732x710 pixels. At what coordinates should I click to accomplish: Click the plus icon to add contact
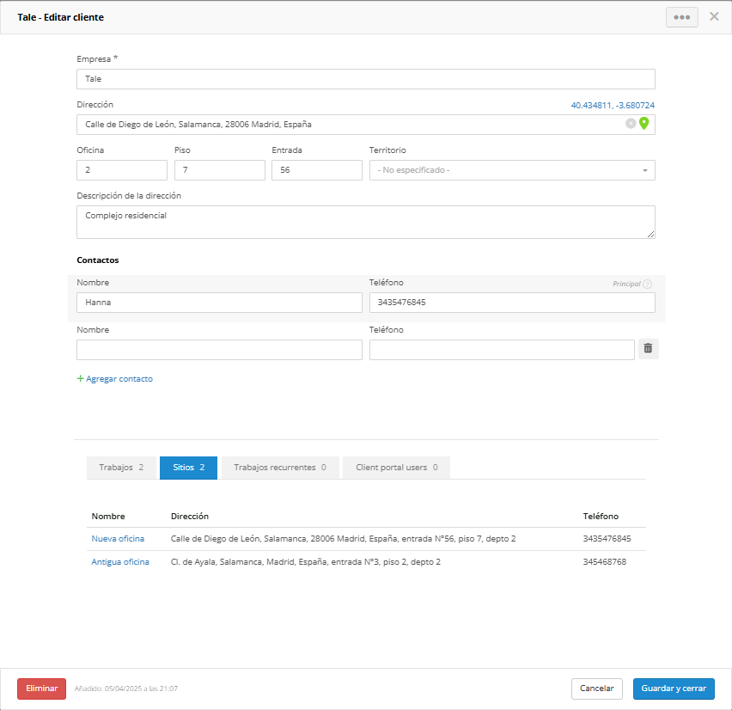click(x=80, y=378)
